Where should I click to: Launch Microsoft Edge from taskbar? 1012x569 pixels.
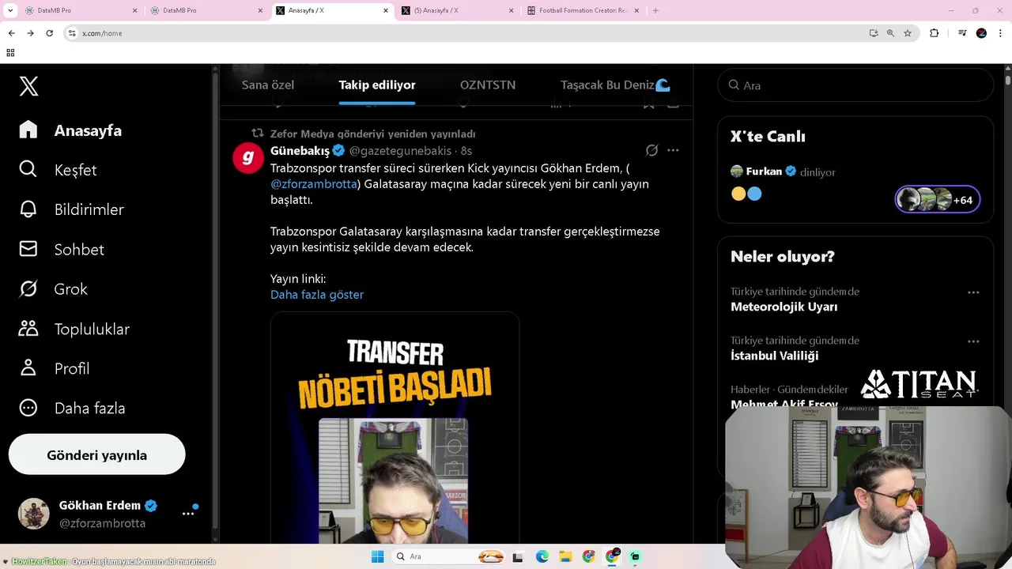tap(542, 556)
